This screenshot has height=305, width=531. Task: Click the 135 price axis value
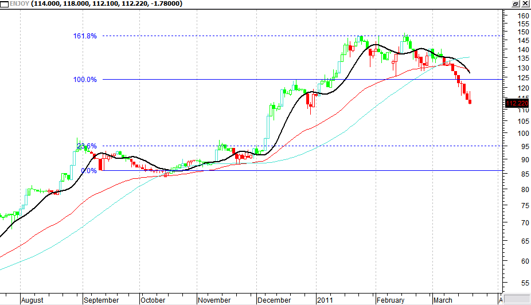pyautogui.click(x=523, y=58)
